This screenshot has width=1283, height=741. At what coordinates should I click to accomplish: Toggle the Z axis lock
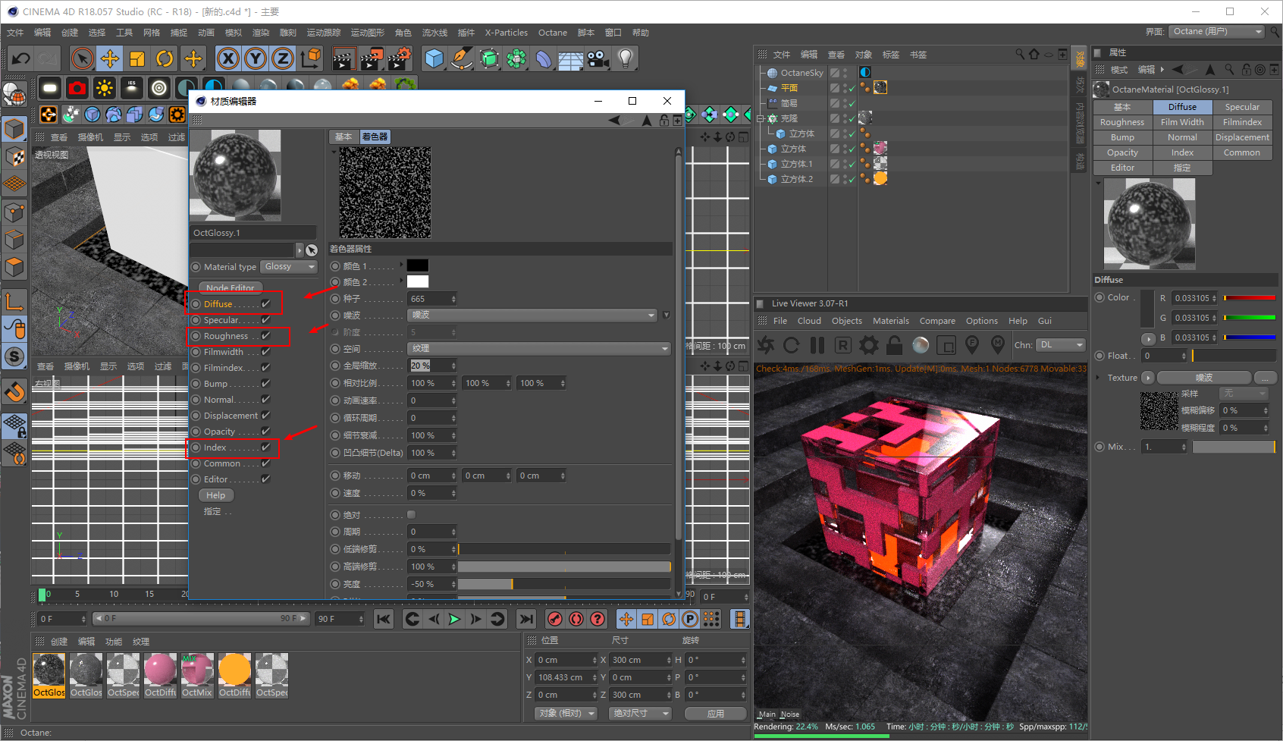[283, 58]
